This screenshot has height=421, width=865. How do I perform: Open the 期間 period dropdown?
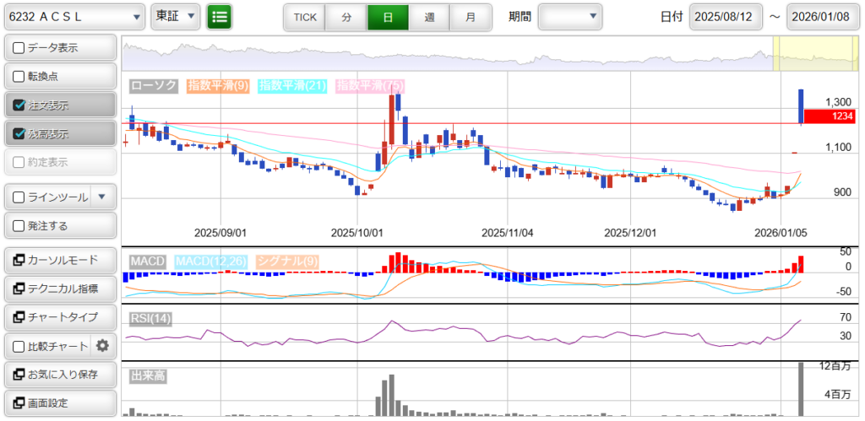pyautogui.click(x=570, y=16)
